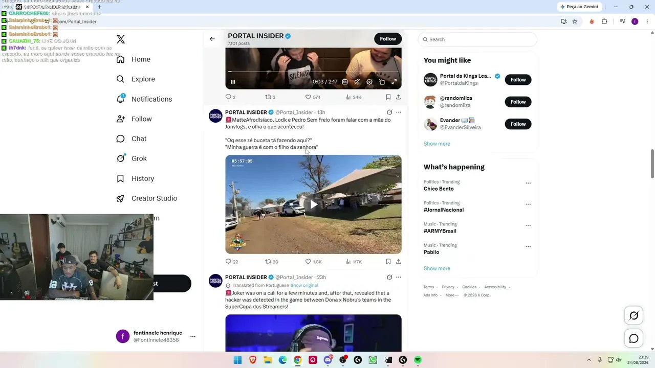Open Chrome's three-dot menu
655x368 pixels.
click(x=647, y=21)
